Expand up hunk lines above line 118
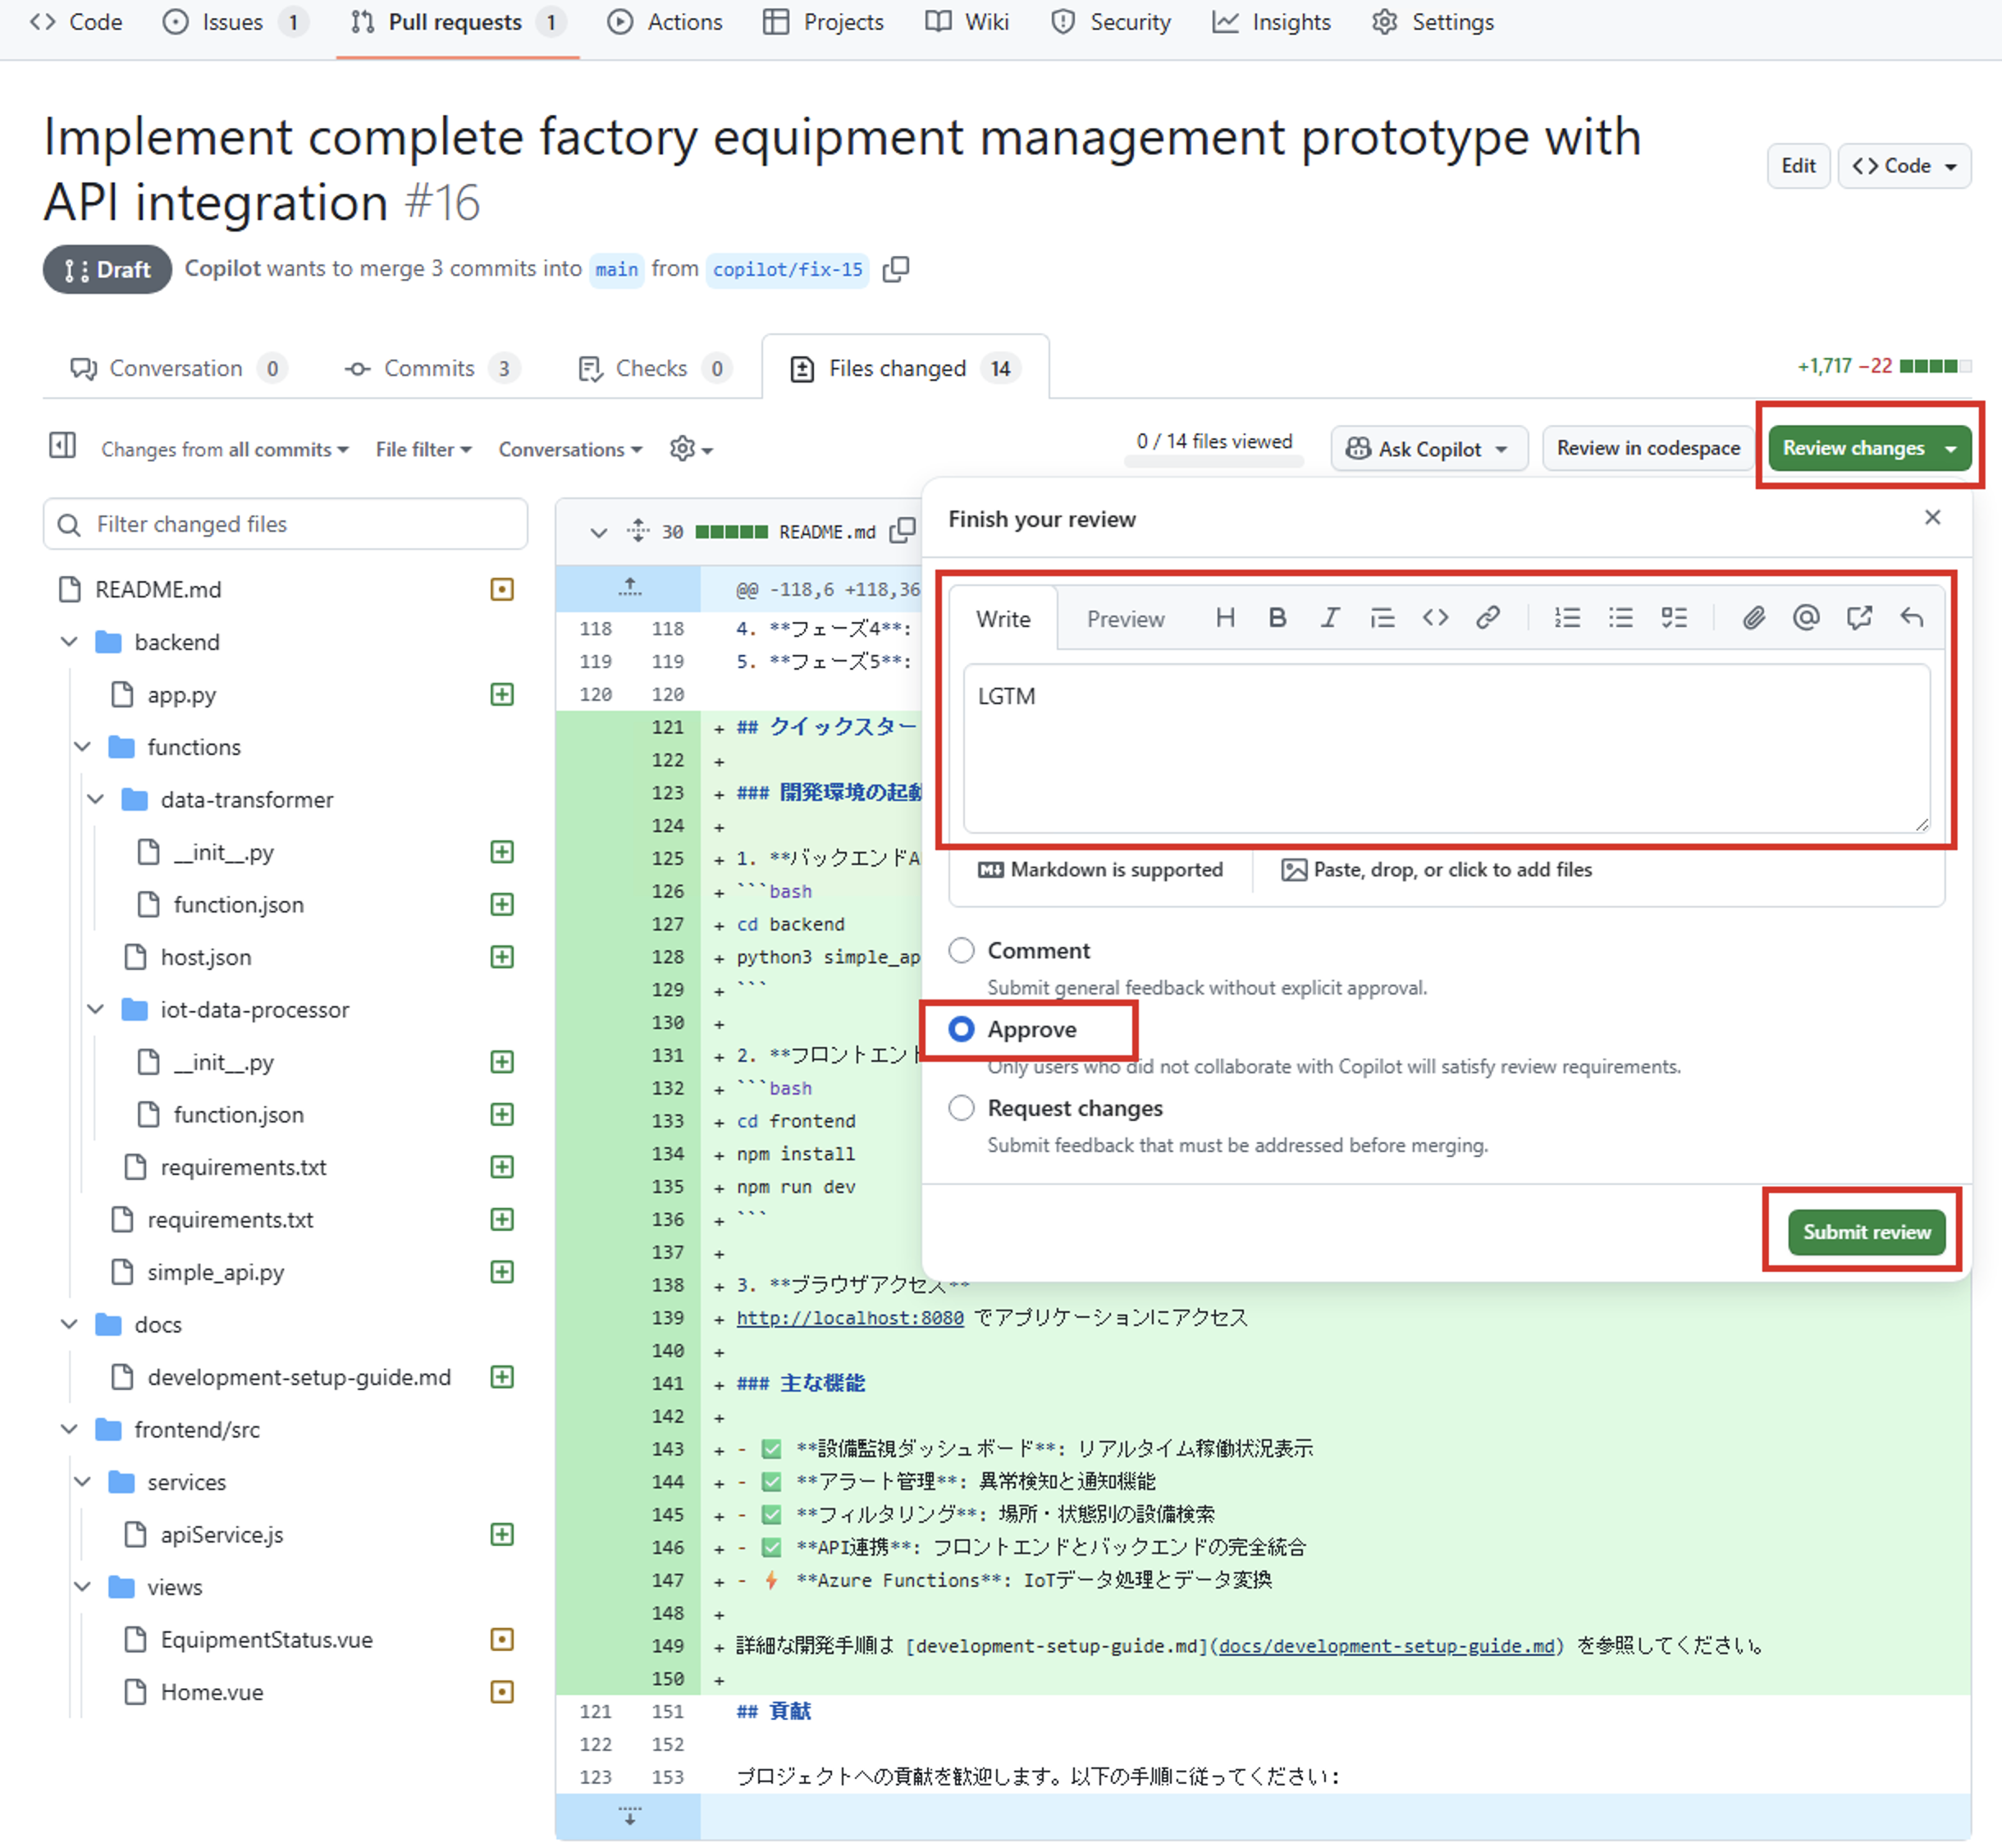The height and width of the screenshot is (1848, 2002). (x=629, y=588)
